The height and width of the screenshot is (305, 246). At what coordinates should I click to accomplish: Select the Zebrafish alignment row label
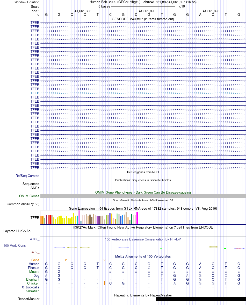click(x=32, y=291)
